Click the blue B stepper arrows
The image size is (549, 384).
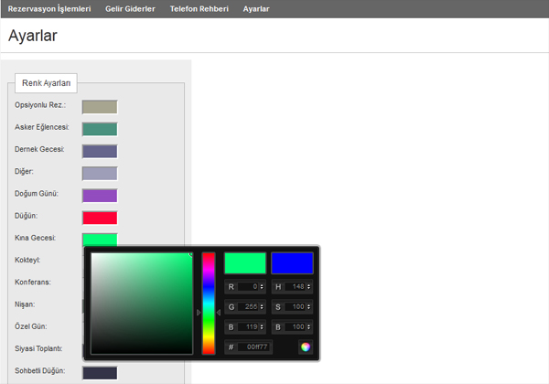(x=262, y=327)
